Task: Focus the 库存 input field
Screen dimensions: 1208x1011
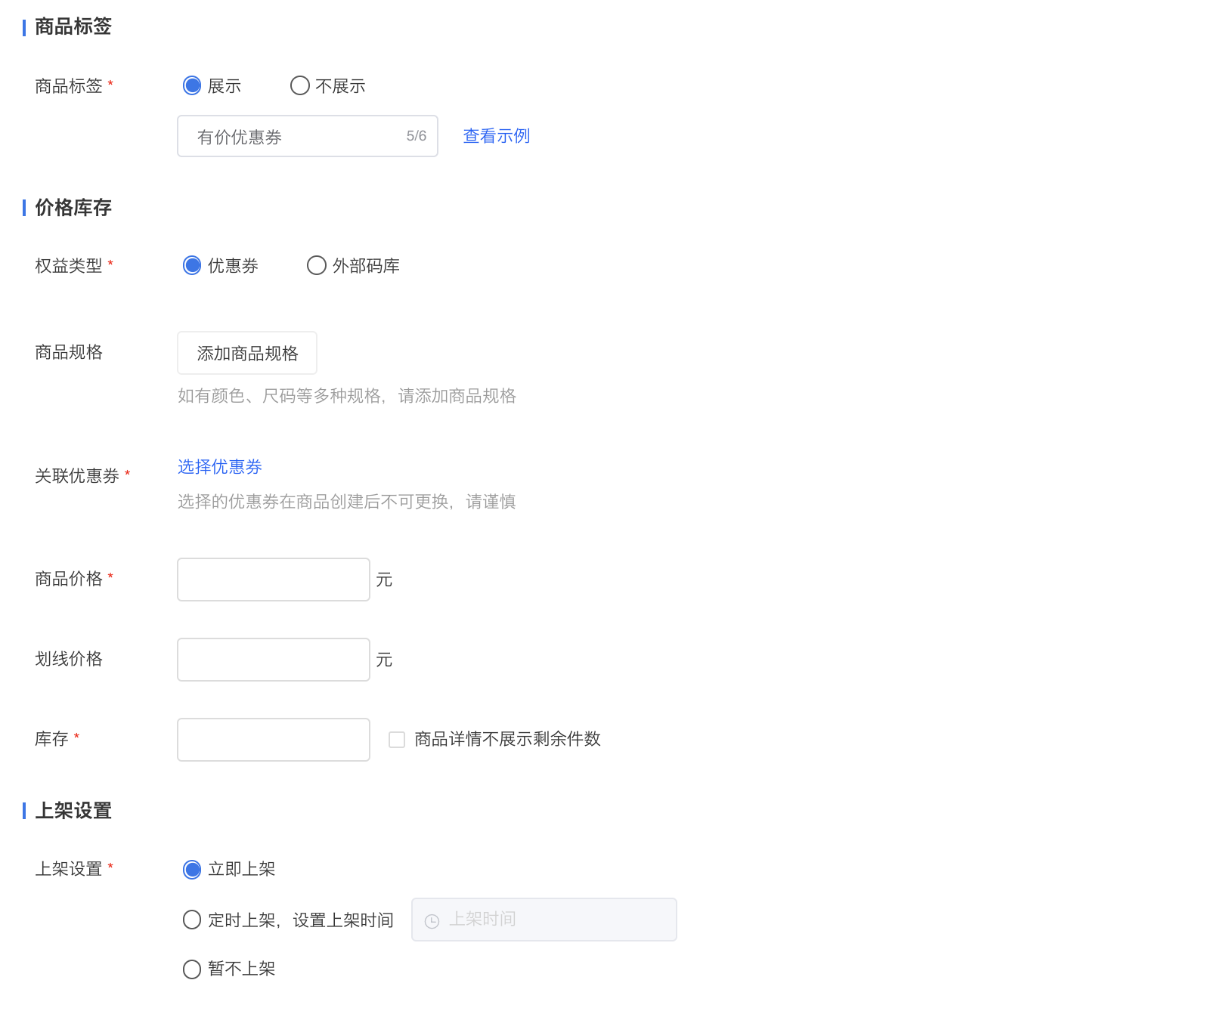Action: (x=274, y=740)
